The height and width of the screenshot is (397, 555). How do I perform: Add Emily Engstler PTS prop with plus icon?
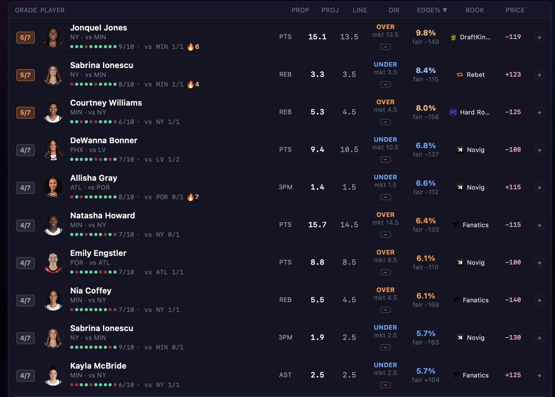click(x=539, y=262)
